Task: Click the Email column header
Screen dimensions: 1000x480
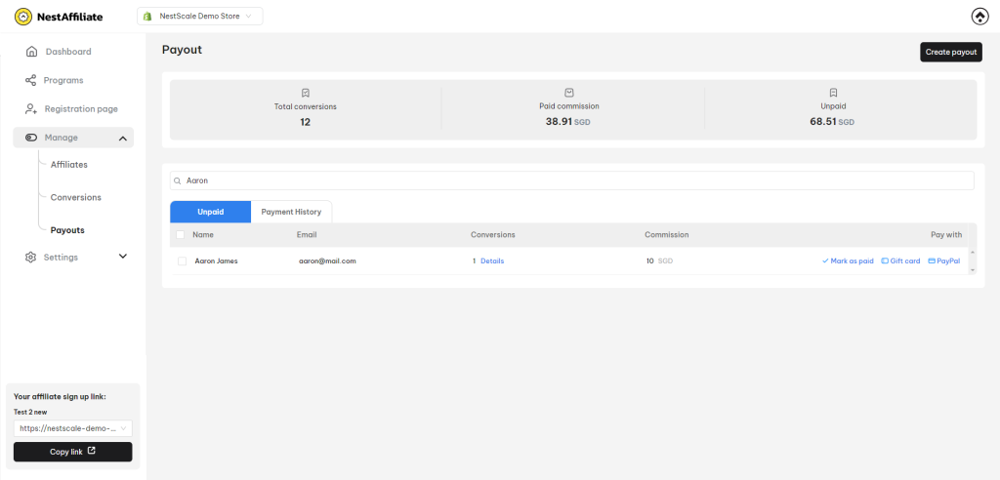Action: click(x=307, y=234)
